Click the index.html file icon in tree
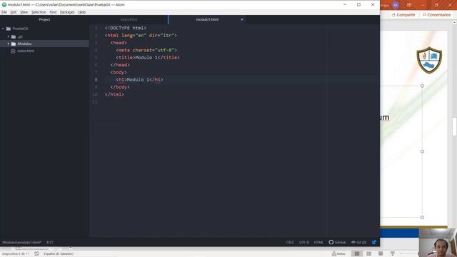 (13, 51)
